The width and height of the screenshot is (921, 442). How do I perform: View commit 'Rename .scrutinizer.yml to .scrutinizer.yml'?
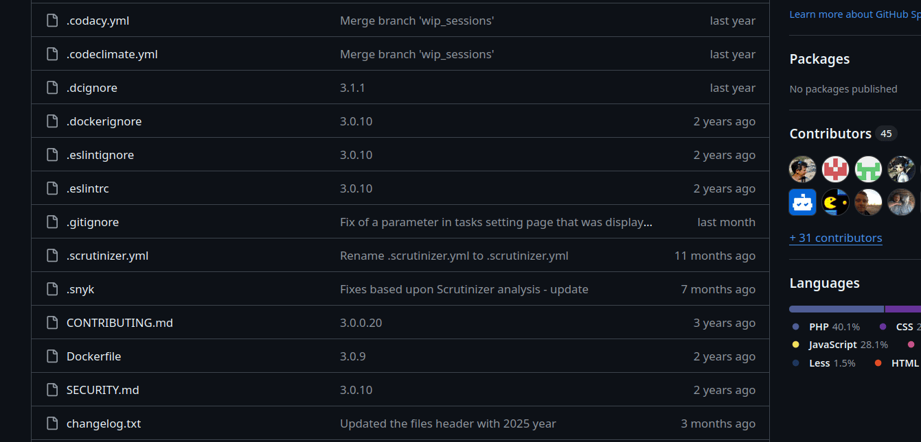point(454,256)
